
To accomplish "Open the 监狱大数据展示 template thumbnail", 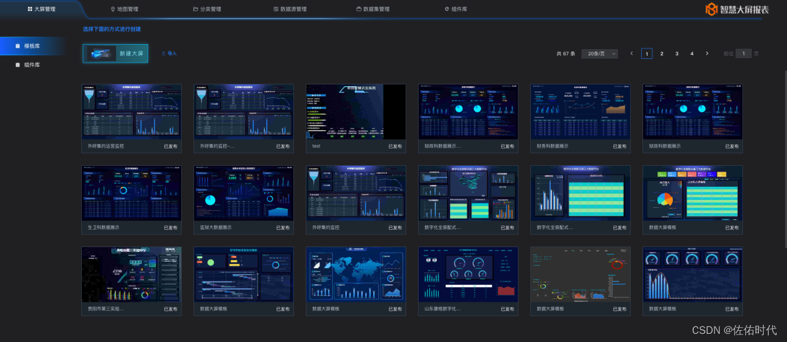I will 244,193.
